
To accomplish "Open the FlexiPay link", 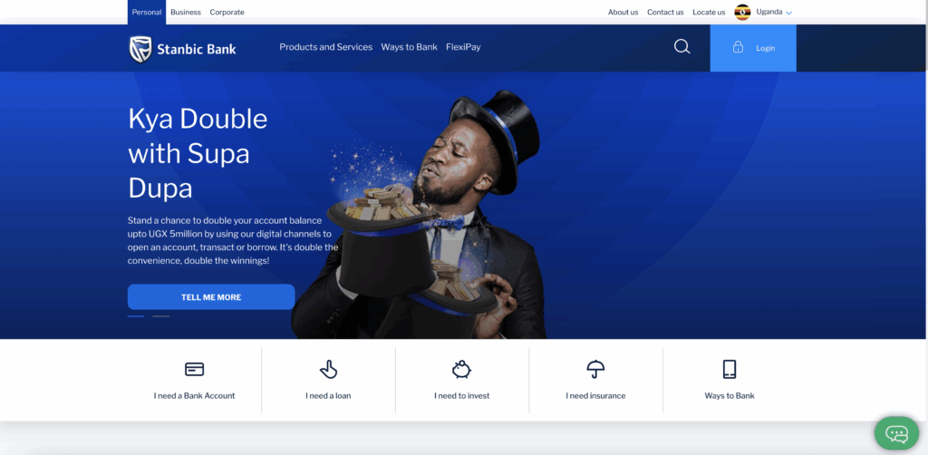I will click(x=463, y=47).
